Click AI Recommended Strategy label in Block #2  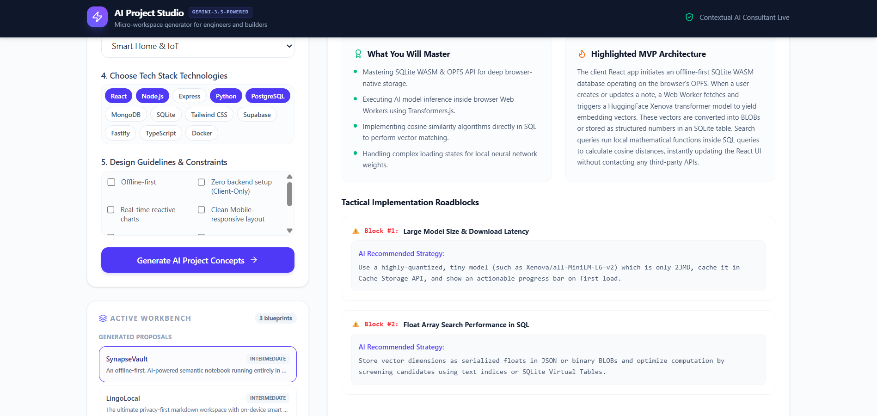coord(401,347)
